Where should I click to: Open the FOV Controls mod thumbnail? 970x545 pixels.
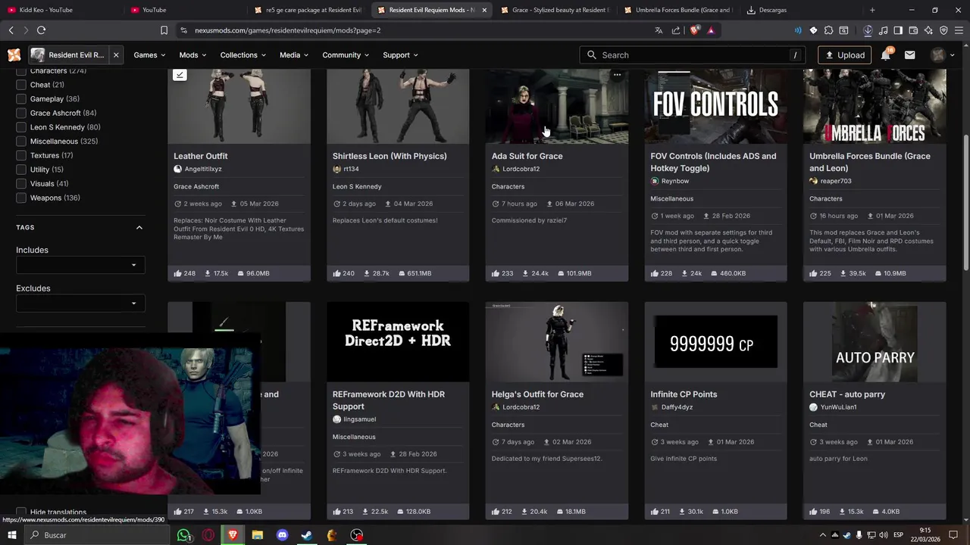(715, 106)
